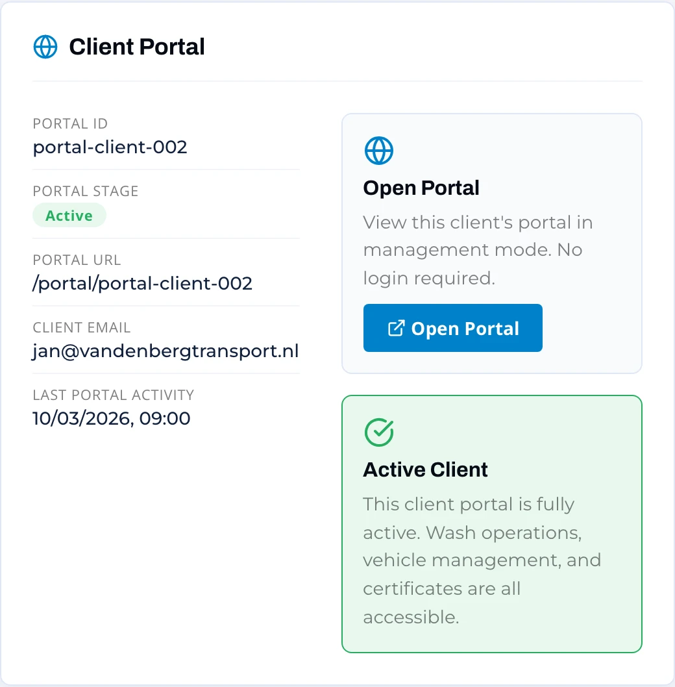The height and width of the screenshot is (687, 675).
Task: Click the jan@vandenbergtransport.nl email address
Action: (166, 351)
